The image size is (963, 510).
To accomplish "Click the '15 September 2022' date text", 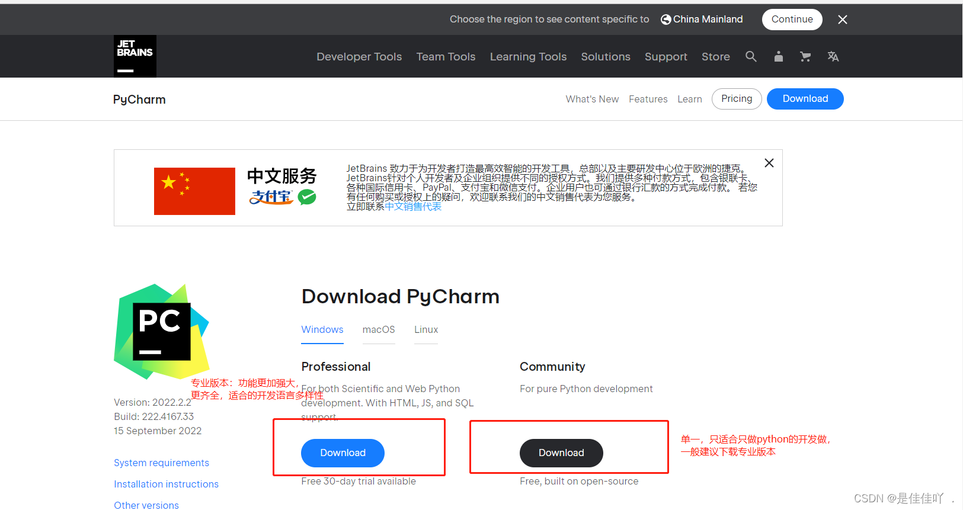I will (158, 431).
